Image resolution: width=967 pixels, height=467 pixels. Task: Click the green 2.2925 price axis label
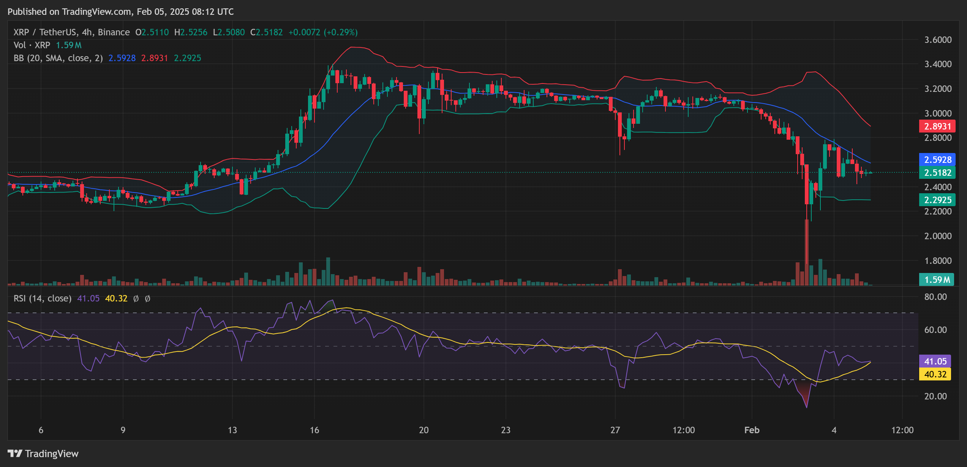pos(937,200)
